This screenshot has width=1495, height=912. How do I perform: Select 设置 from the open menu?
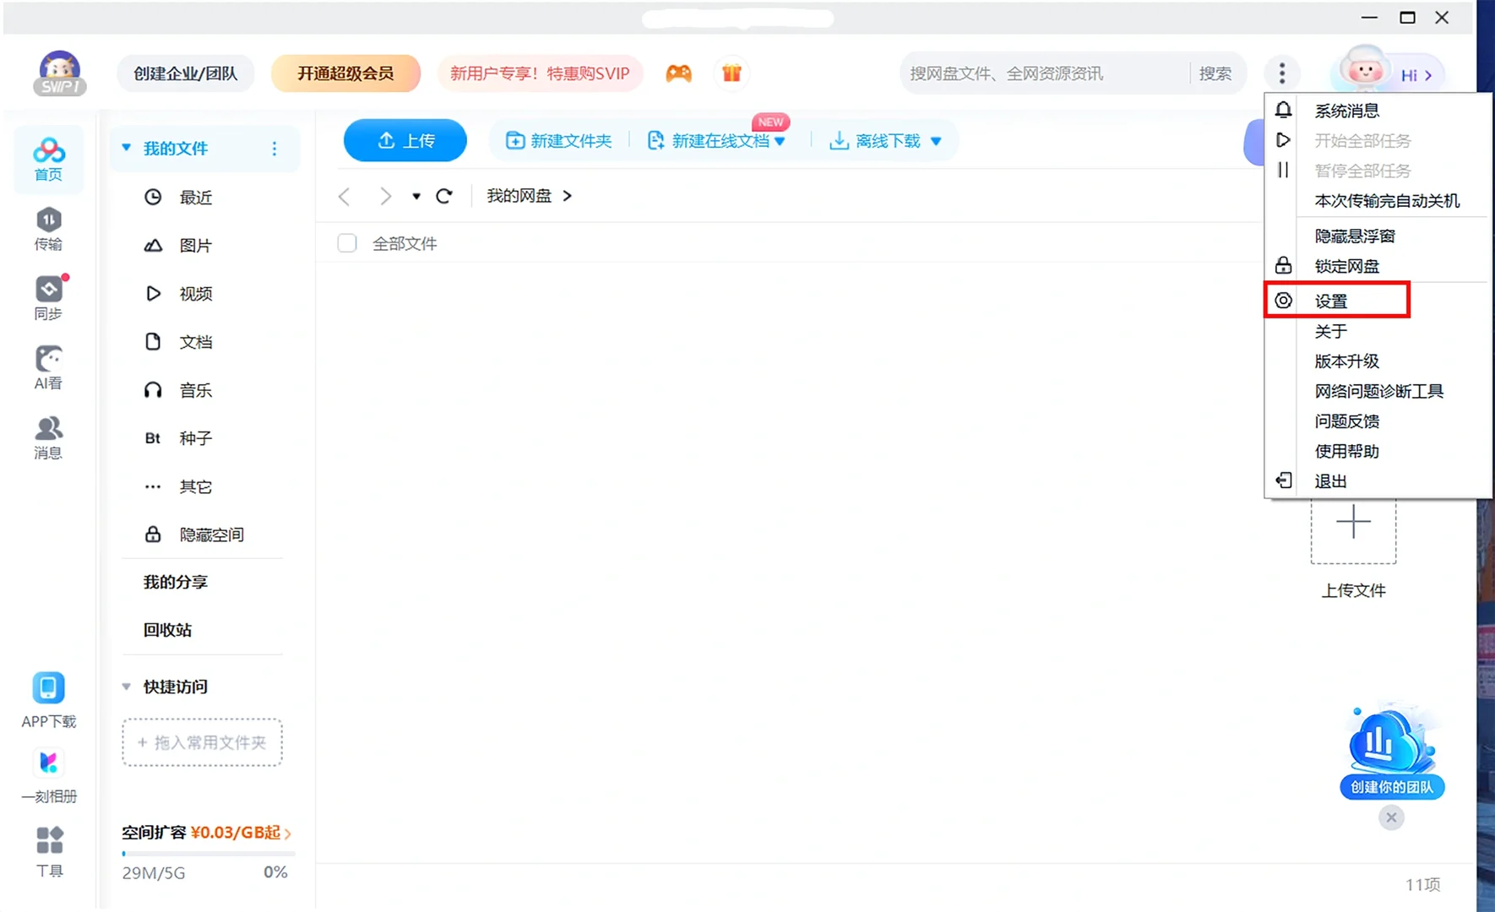pyautogui.click(x=1331, y=301)
